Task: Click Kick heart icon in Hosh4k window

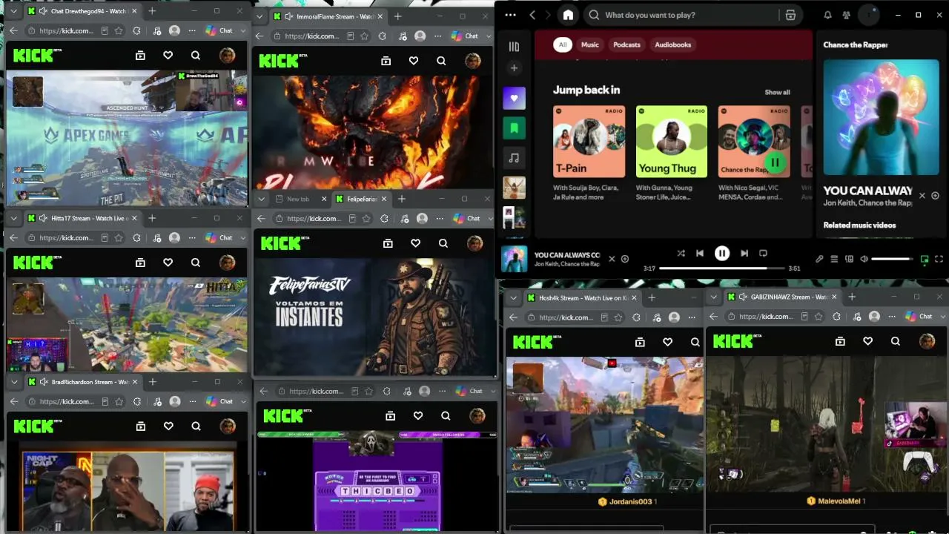Action: [667, 342]
